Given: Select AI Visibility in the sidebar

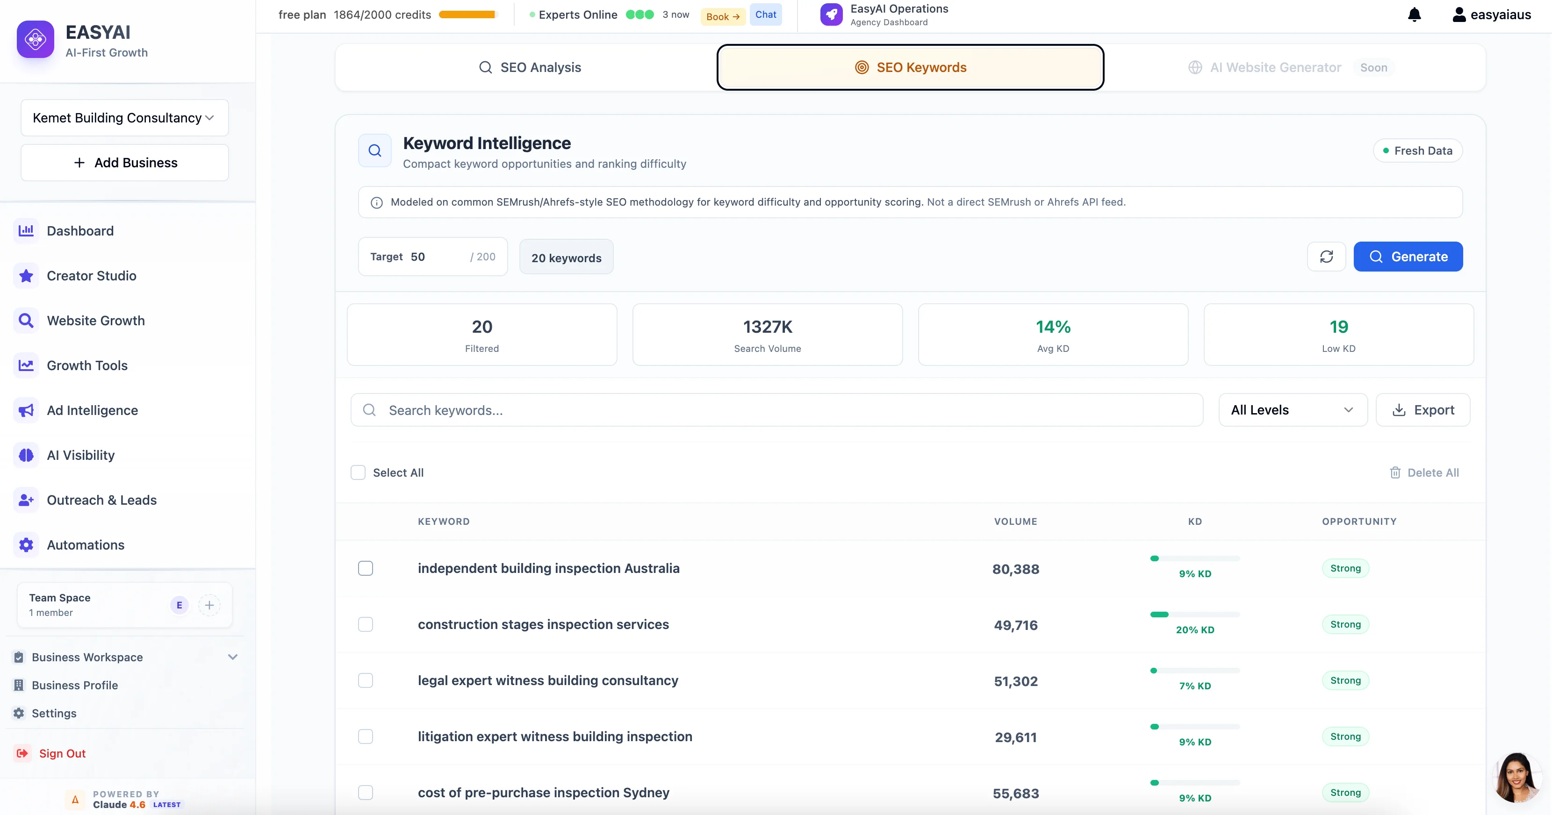Looking at the screenshot, I should pos(81,455).
